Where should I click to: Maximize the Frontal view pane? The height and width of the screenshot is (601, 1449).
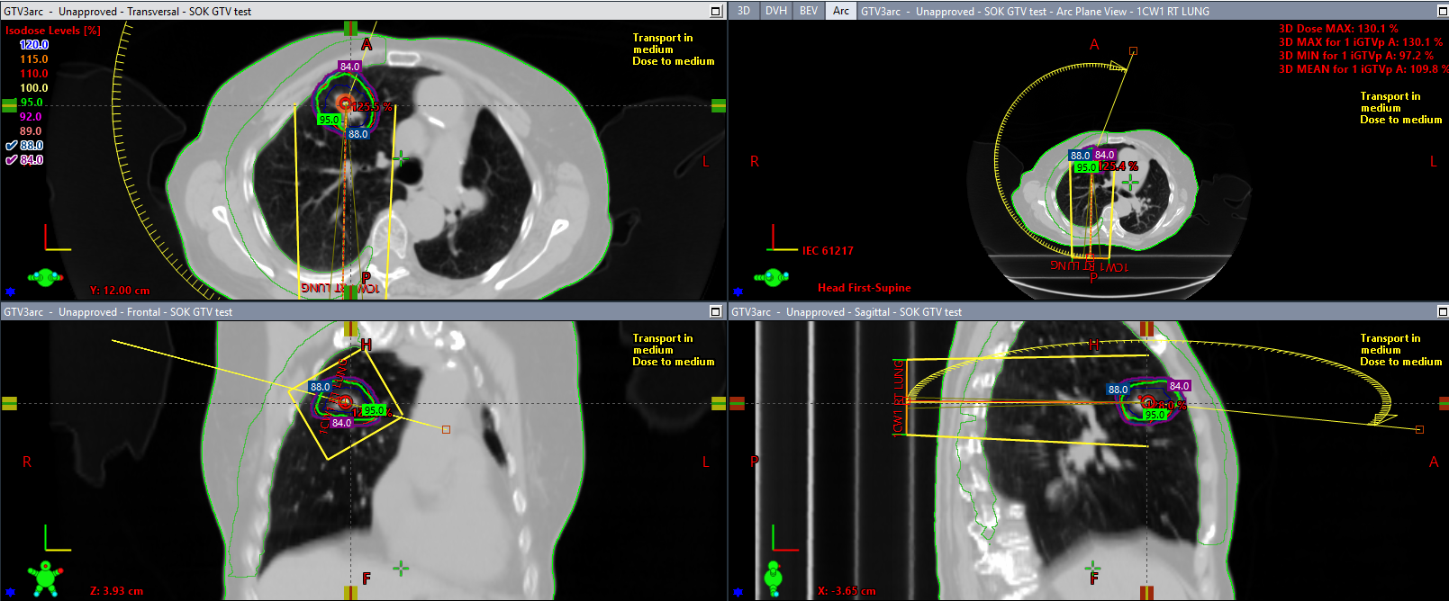[716, 312]
